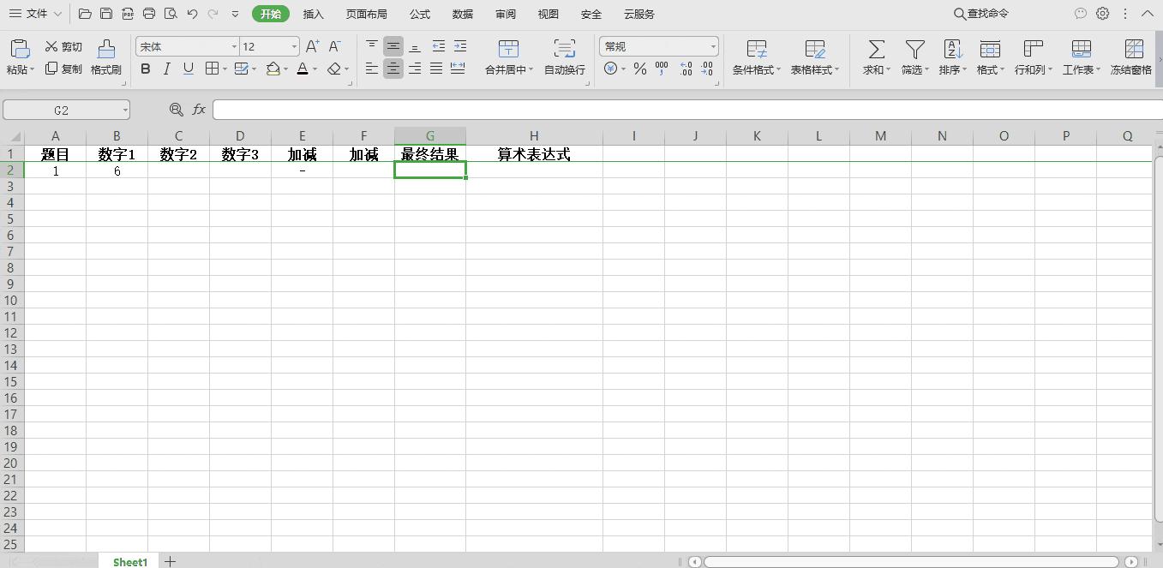This screenshot has height=568, width=1163.
Task: Click the formula bar input area
Action: 600,109
